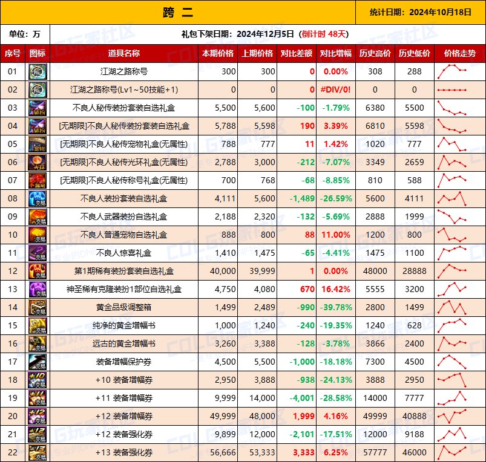Select the icon for 纯净的黄金增幅书
The width and height of the screenshot is (486, 462).
(x=38, y=325)
